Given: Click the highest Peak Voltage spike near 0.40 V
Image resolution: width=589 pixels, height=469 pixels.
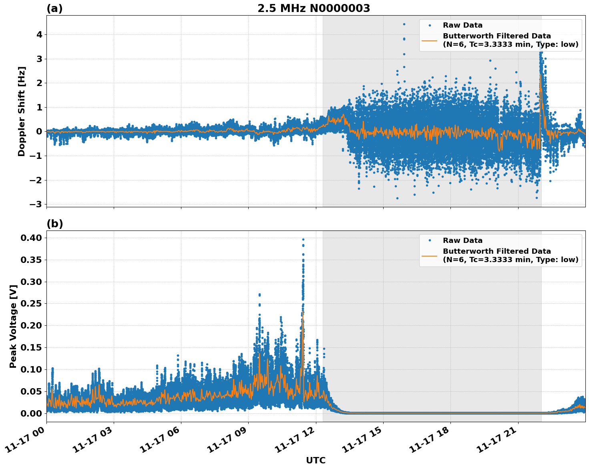Looking at the screenshot, I should click(303, 240).
